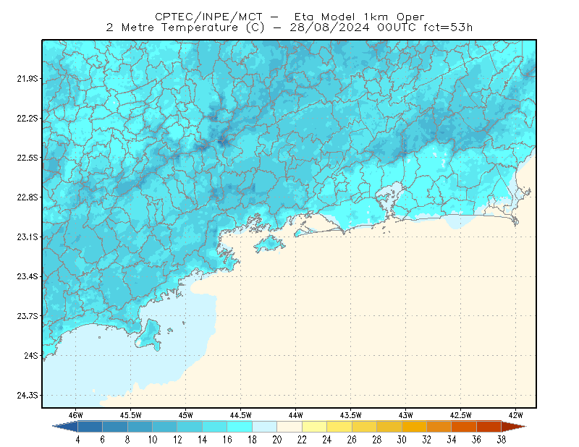
Task: Click the '42.5W' longitude label
Action: coord(460,415)
